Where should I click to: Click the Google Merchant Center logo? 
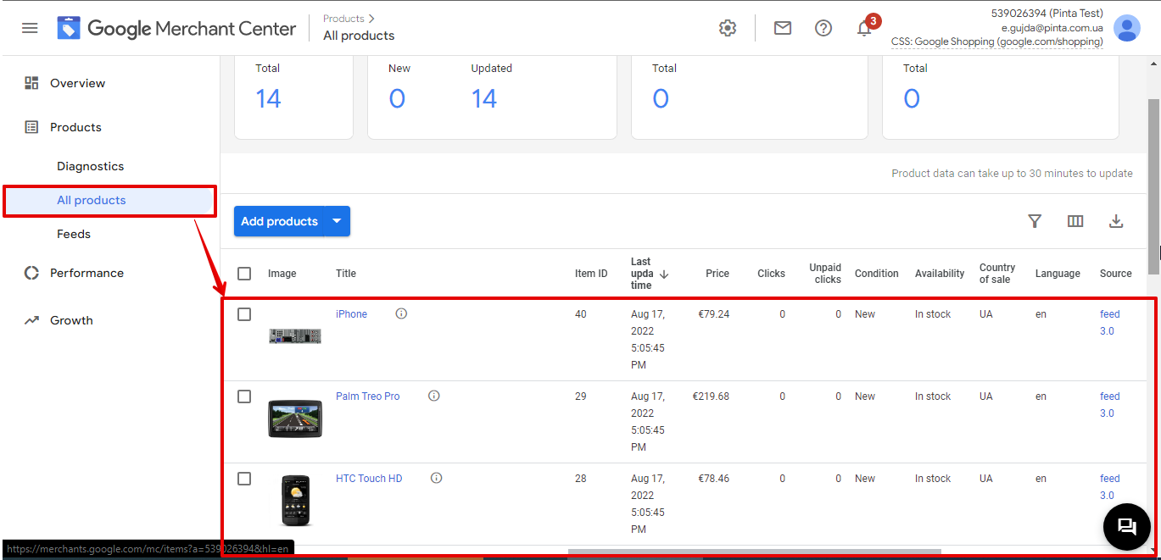click(176, 28)
